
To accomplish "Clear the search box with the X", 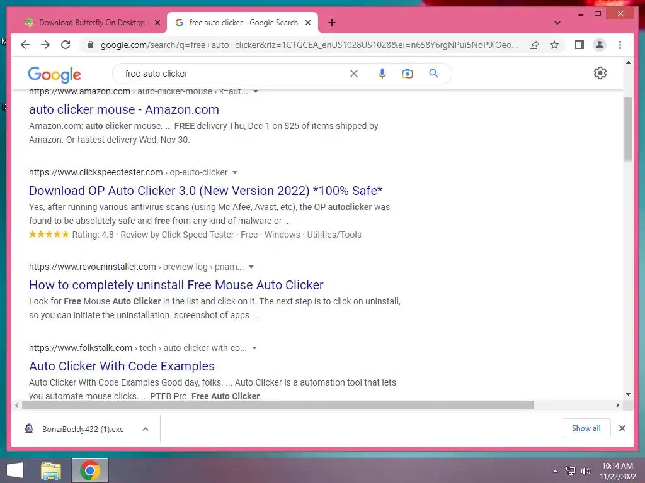I will click(x=354, y=74).
